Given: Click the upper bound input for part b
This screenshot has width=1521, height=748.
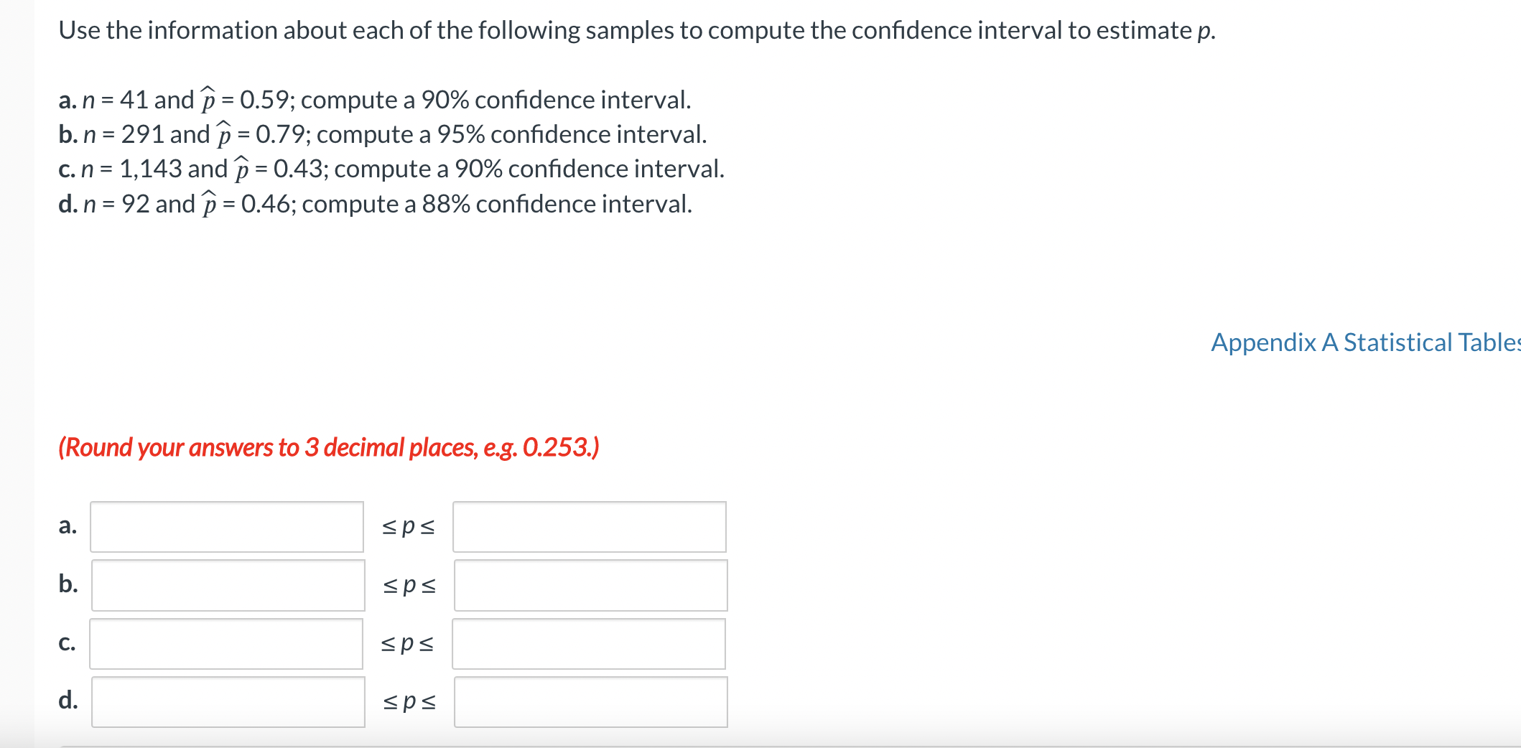Looking at the screenshot, I should 589,585.
